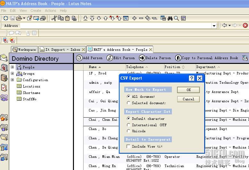249x170 pixels.
Task: Open the Address bar dropdown arrow
Action: (x=214, y=26)
